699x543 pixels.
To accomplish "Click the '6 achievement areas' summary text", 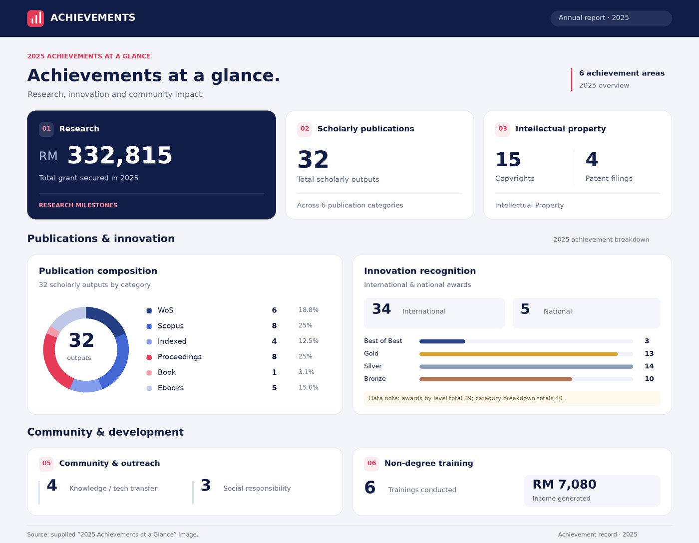I will coord(622,73).
